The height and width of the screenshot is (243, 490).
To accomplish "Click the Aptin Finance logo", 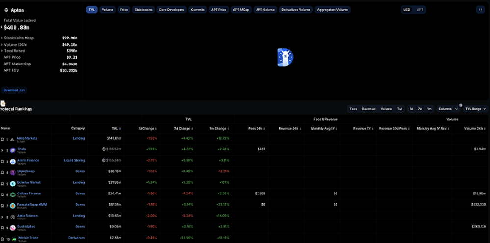I will click(12, 217).
